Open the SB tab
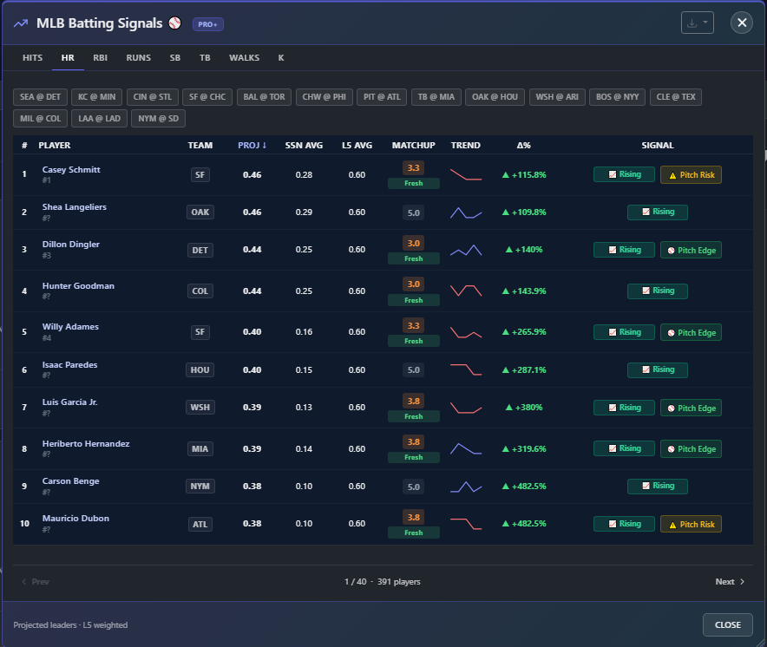Viewport: 767px width, 647px height. click(175, 58)
